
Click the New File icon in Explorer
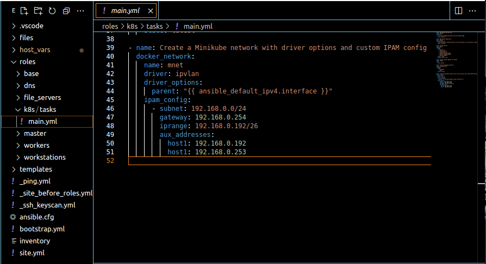click(x=24, y=10)
